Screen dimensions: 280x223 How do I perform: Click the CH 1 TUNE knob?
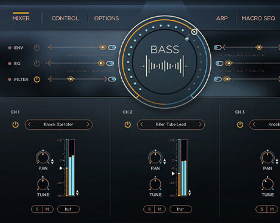pyautogui.click(x=43, y=184)
